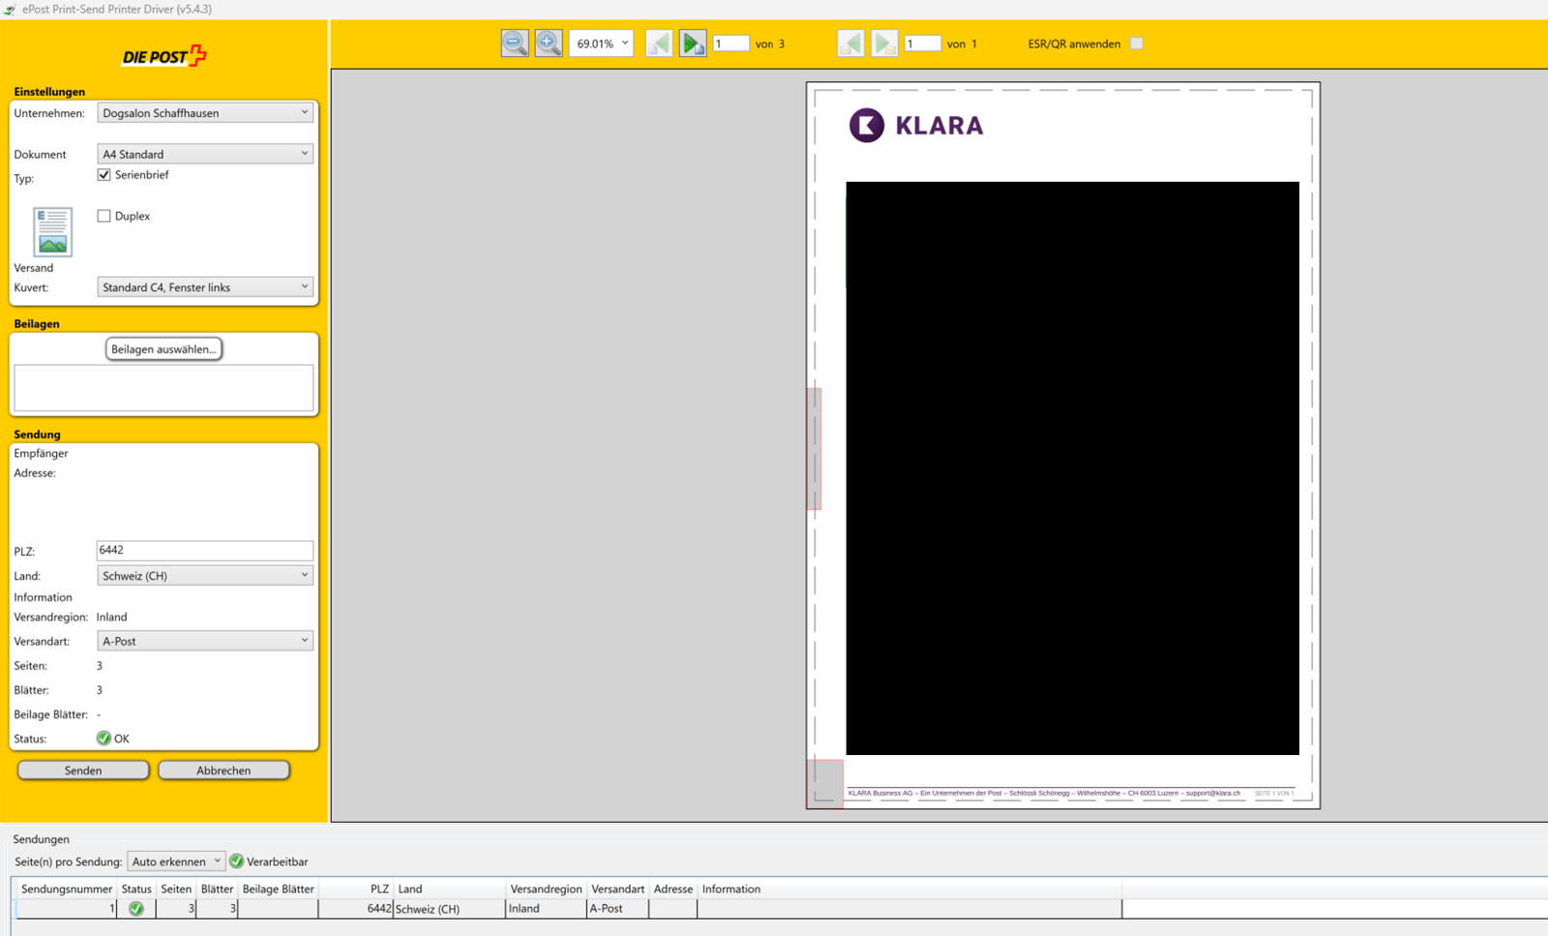Click the Die Post logo
Viewport: 1548px width, 936px height.
(164, 56)
